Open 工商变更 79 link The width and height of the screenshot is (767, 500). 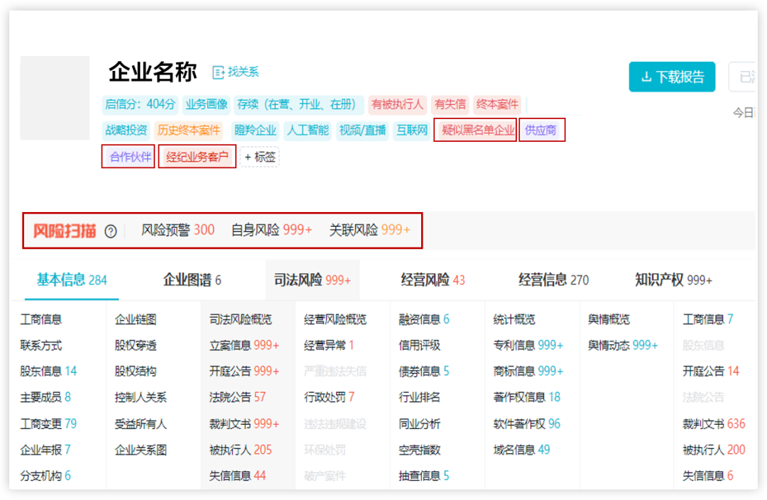coord(48,423)
